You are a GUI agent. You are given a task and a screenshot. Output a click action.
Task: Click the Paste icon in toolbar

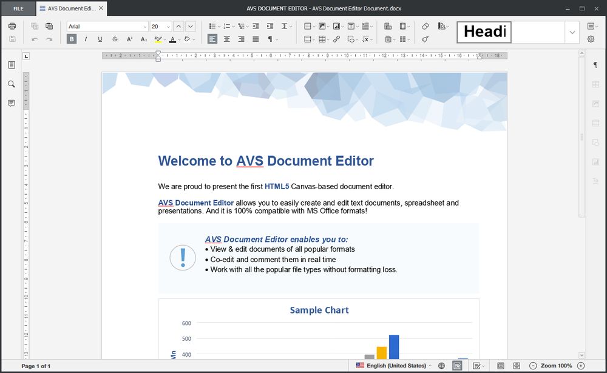[x=49, y=26]
